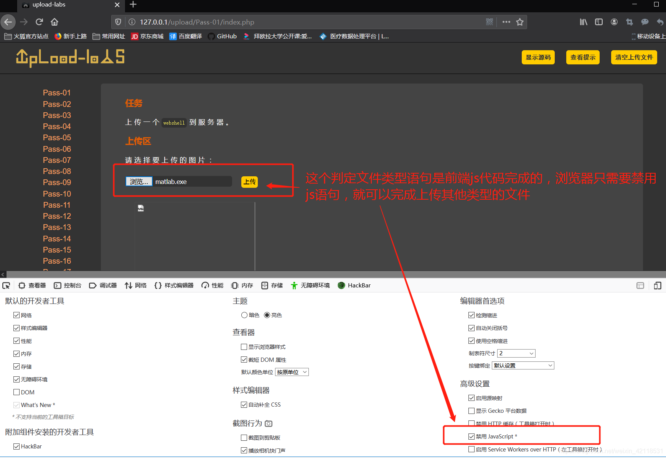The height and width of the screenshot is (458, 666).
Task: Activate the element picker tool in DevTools
Action: click(x=6, y=286)
